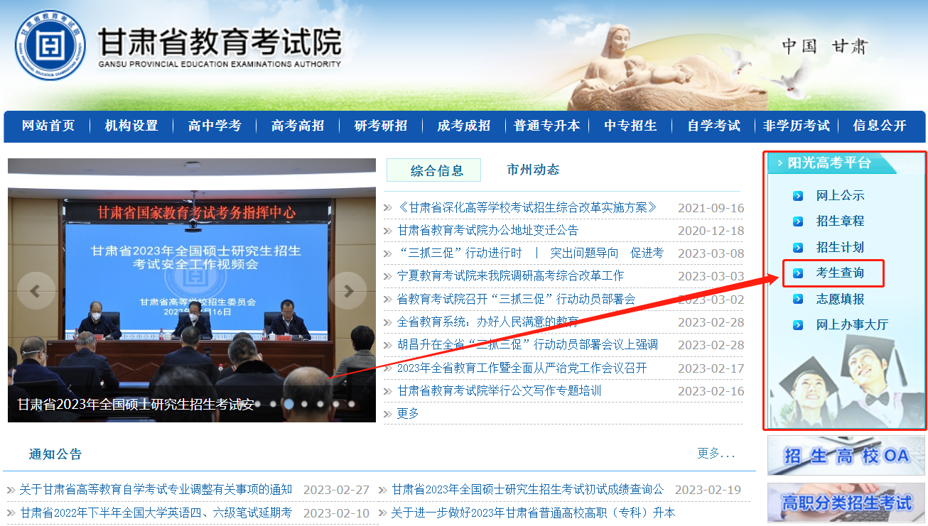Open 中专招生 navigation menu
Screen dimensions: 928x526
[630, 126]
